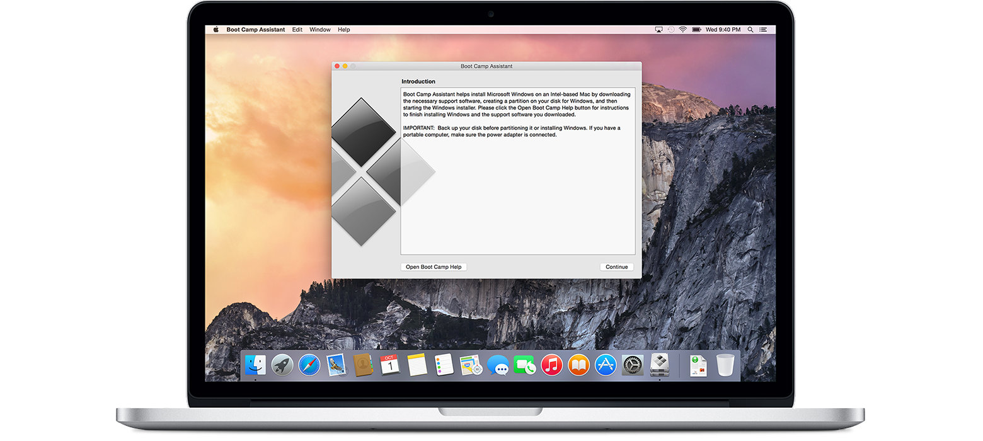Open the Help menu
Image resolution: width=983 pixels, height=441 pixels.
(343, 30)
